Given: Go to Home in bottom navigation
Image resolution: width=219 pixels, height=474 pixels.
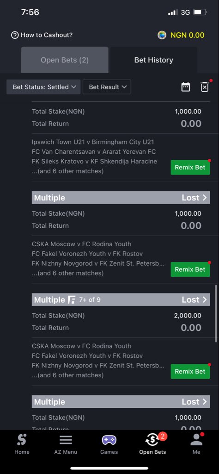Looking at the screenshot, I should click(22, 443).
